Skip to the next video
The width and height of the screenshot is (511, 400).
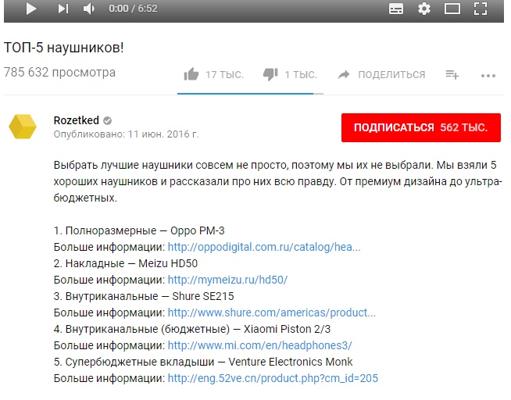[63, 9]
